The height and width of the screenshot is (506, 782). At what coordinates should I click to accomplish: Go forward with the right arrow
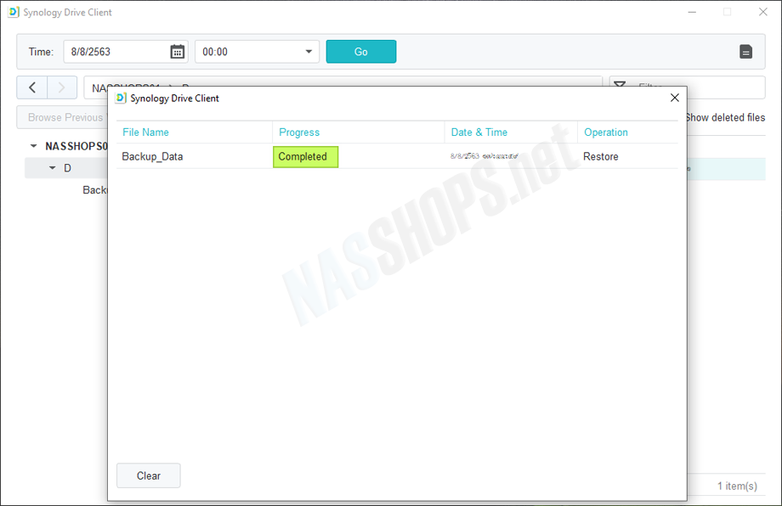pos(62,87)
